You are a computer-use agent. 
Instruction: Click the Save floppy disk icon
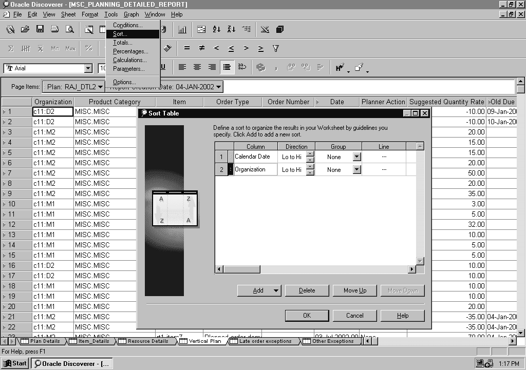40,29
